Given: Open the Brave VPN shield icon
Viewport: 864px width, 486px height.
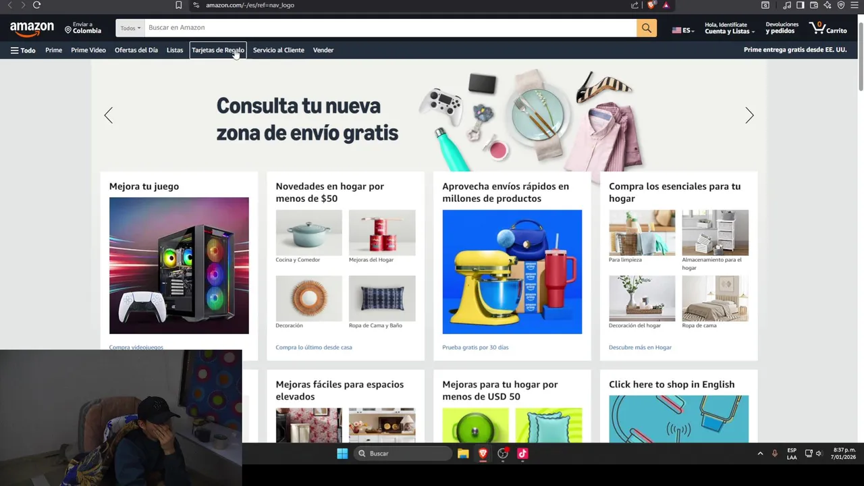Looking at the screenshot, I should click(x=841, y=5).
